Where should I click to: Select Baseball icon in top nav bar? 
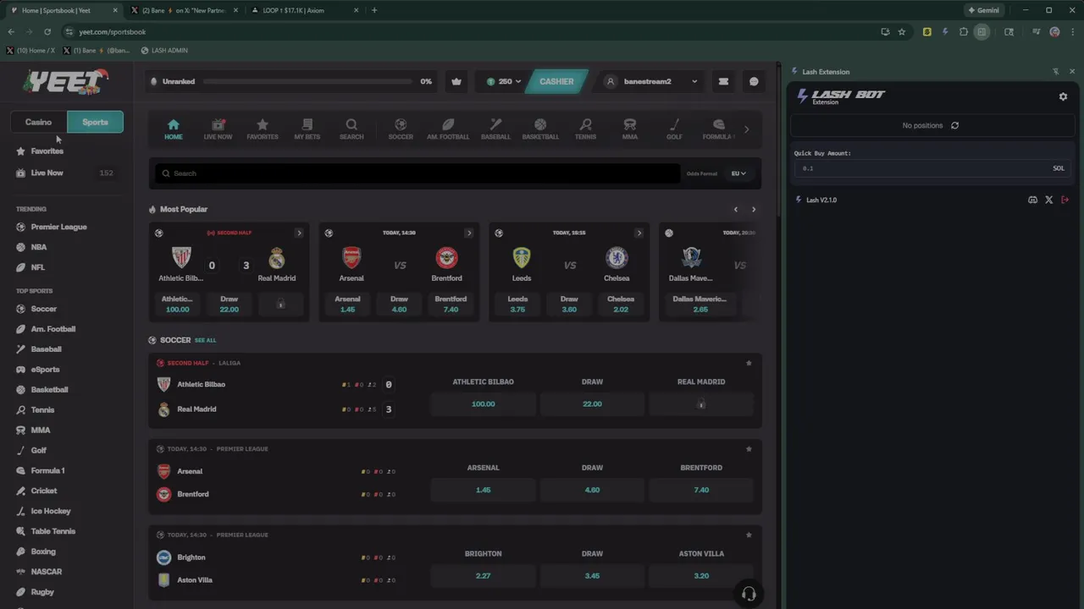[496, 129]
